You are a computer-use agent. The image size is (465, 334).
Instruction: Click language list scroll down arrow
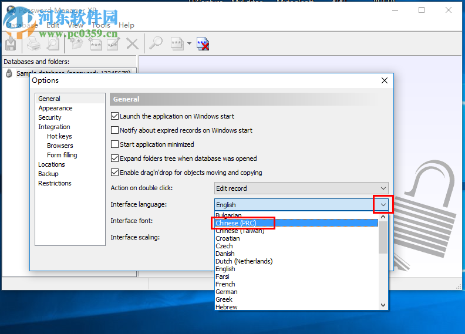(383, 305)
